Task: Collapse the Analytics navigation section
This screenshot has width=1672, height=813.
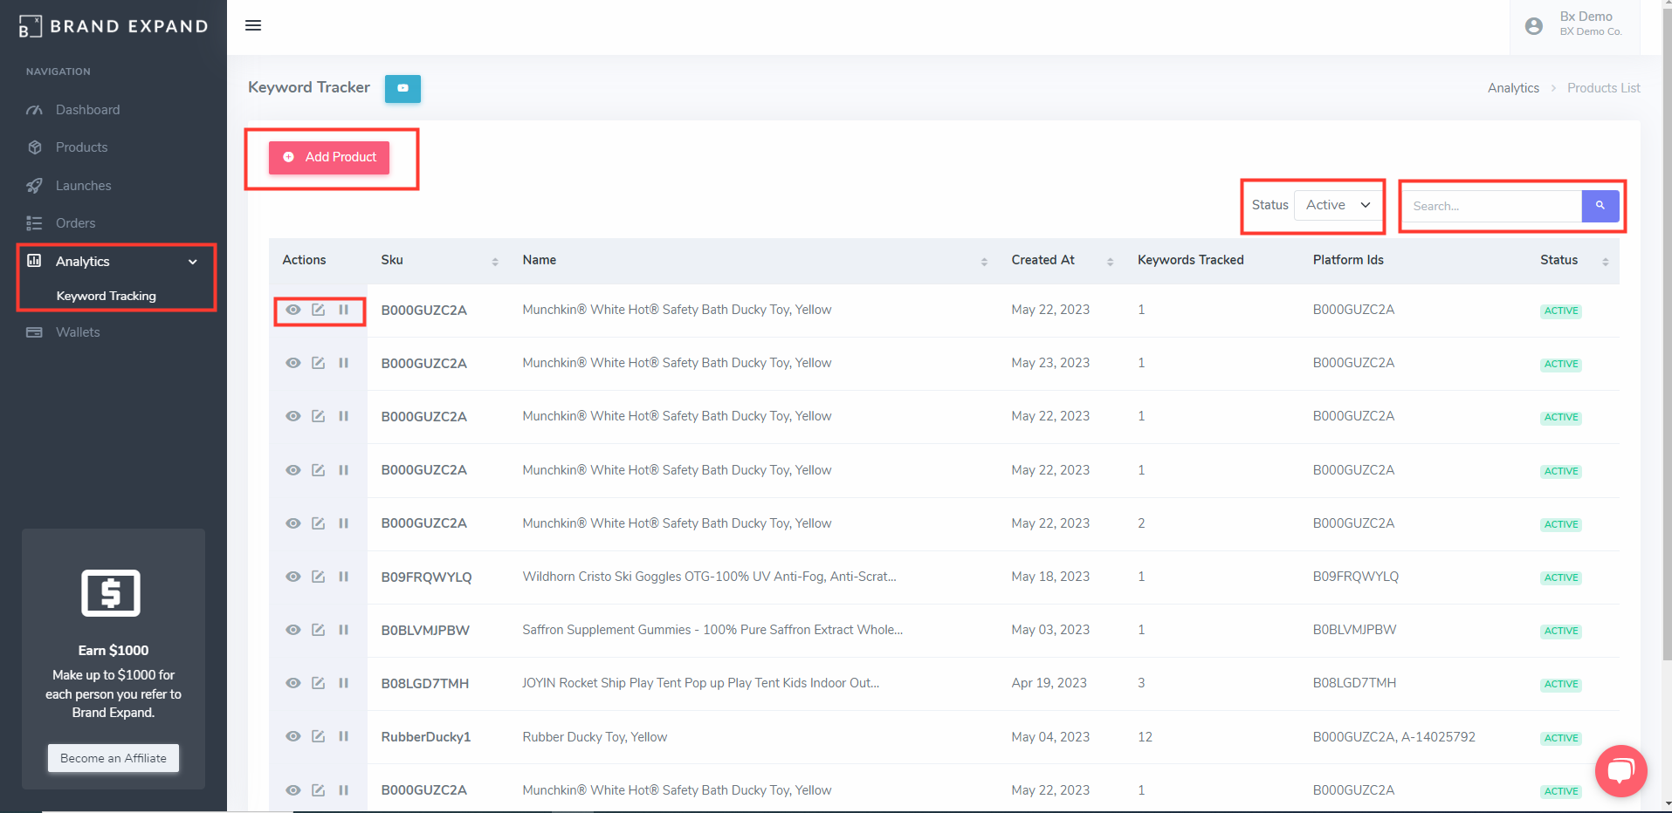Action: pyautogui.click(x=192, y=262)
